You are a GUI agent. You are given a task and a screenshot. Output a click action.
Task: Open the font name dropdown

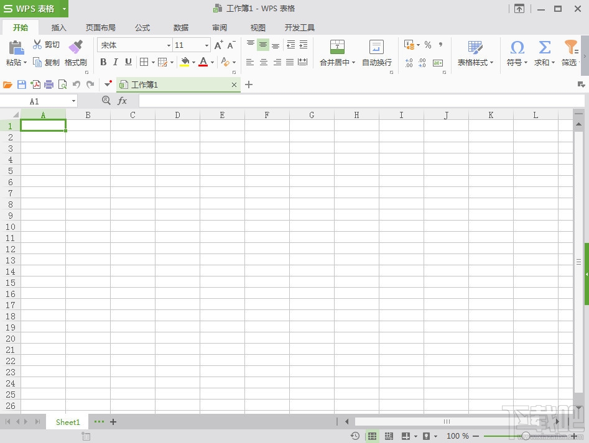[x=168, y=45]
